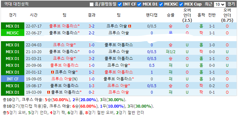Select away team 크루스 아술* on 19-08-17
The width and height of the screenshot is (238, 118).
tap(119, 86)
